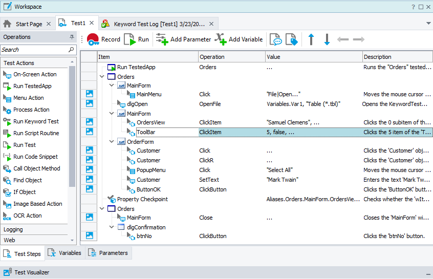433x279 pixels.
Task: Move selected step up with blue arrow
Action: click(x=311, y=39)
